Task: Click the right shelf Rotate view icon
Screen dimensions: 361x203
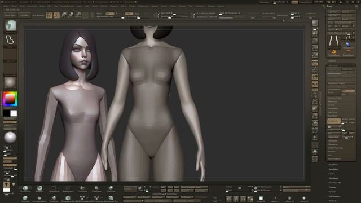Action: point(315,123)
